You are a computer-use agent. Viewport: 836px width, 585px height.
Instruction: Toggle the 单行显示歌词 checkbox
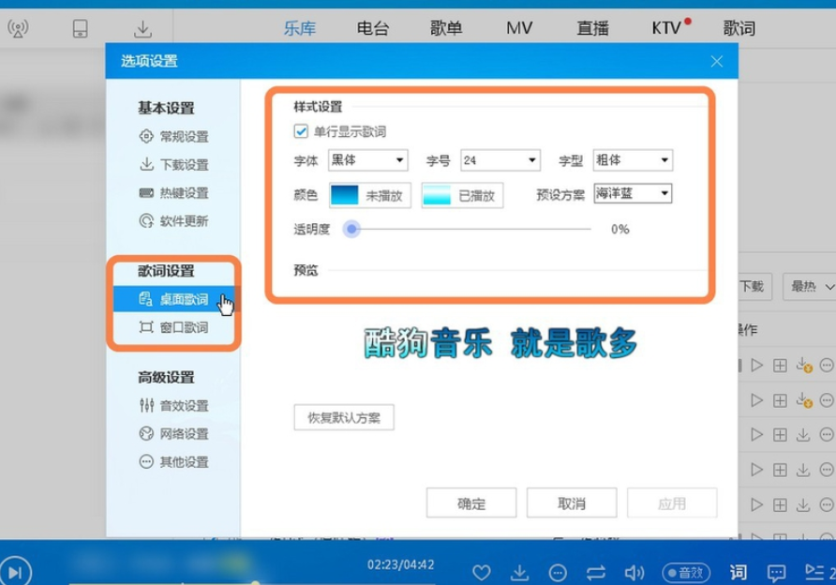click(x=301, y=131)
